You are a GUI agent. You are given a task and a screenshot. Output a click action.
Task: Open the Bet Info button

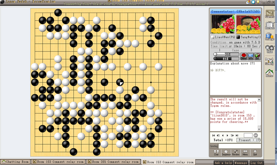tap(251, 56)
